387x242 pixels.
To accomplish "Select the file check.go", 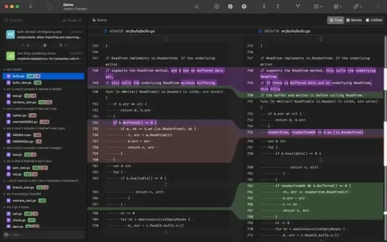I will (x=43, y=220).
